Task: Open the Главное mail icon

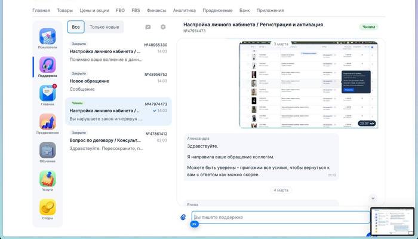Action: [x=47, y=94]
